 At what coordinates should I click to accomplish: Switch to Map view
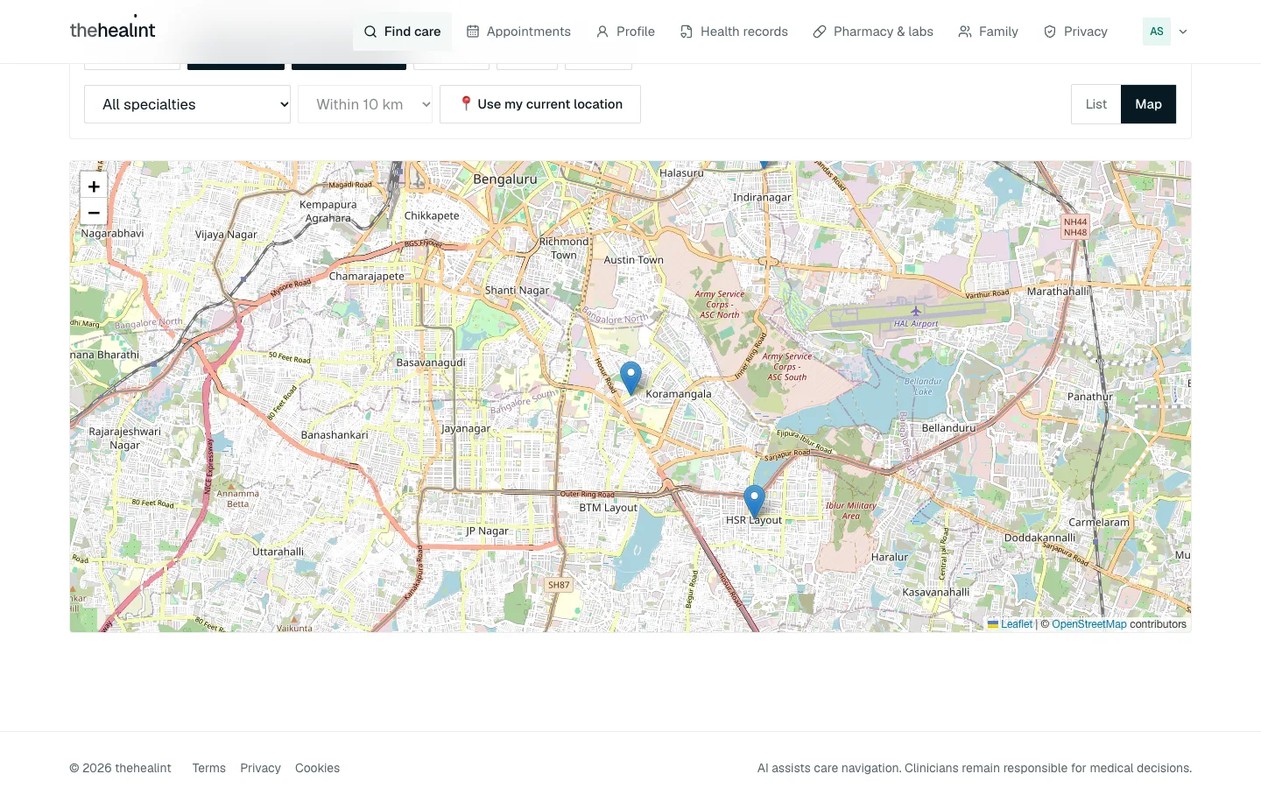(x=1148, y=104)
